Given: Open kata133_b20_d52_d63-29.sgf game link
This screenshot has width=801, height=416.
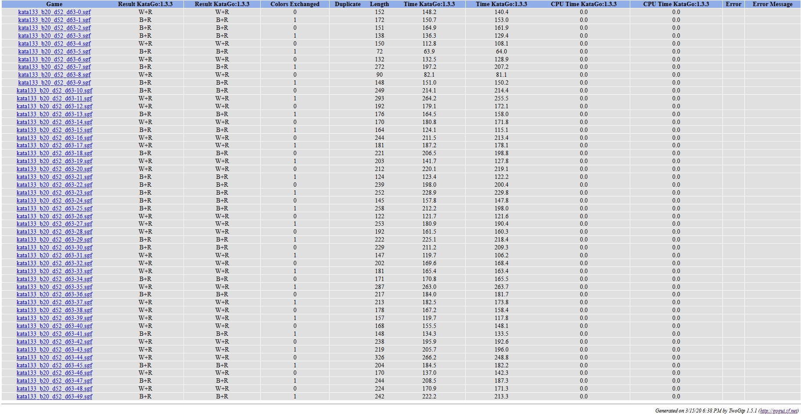Looking at the screenshot, I should [54, 240].
